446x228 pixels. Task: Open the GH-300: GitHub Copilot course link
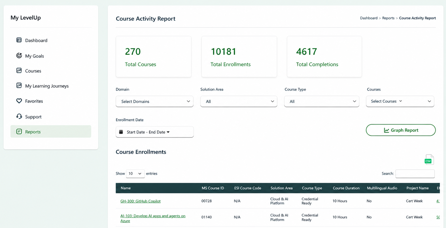click(140, 201)
